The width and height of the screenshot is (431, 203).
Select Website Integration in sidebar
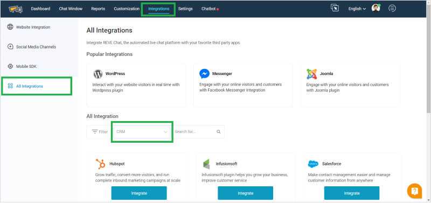coord(39,27)
